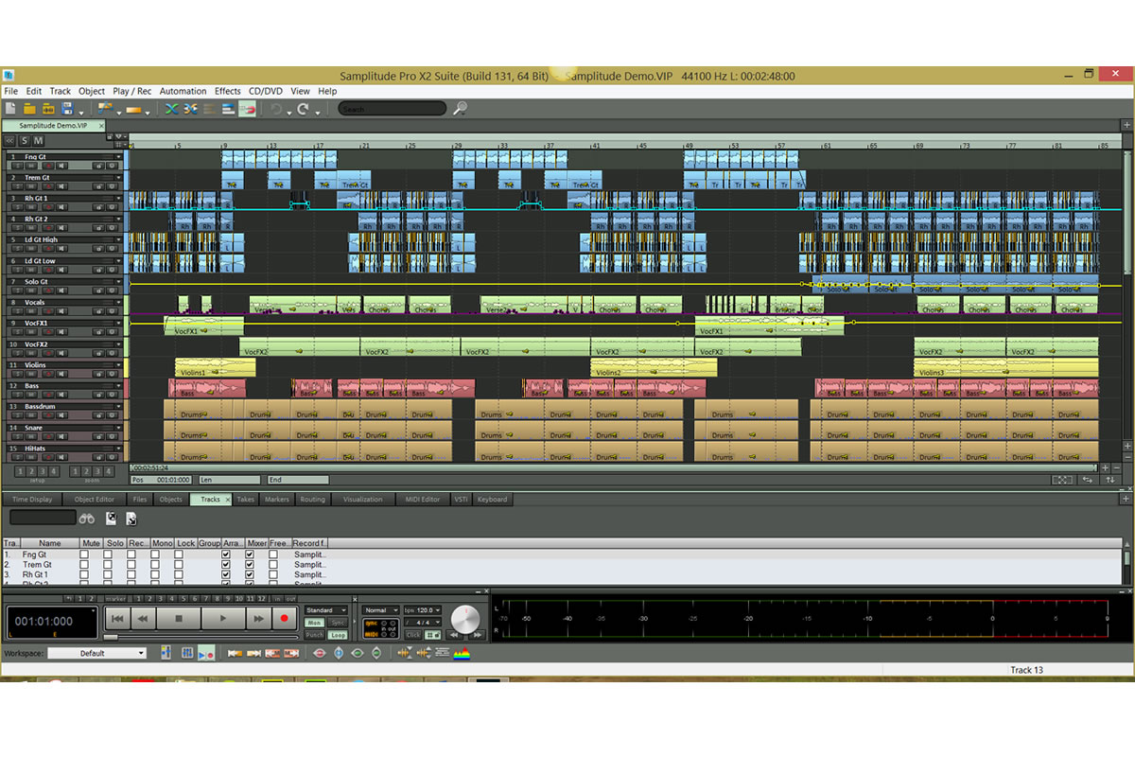
Task: Click the Mon monitoring button in the transport
Action: click(x=315, y=621)
